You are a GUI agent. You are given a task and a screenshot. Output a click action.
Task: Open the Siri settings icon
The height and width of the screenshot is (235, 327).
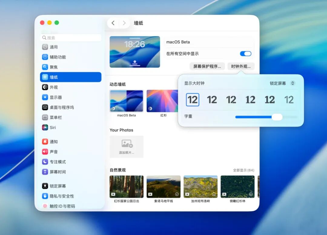(45, 127)
